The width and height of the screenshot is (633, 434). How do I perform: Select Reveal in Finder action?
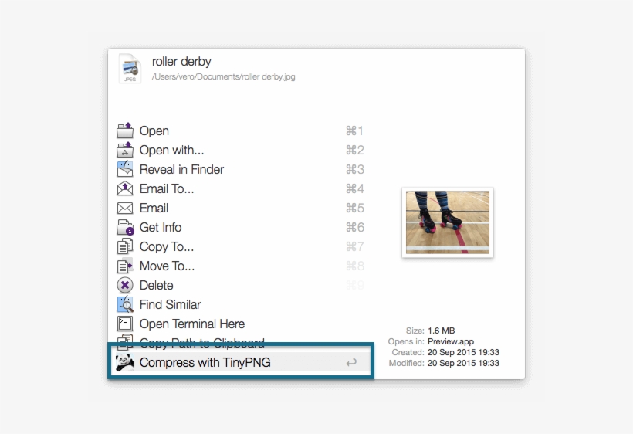241,170
